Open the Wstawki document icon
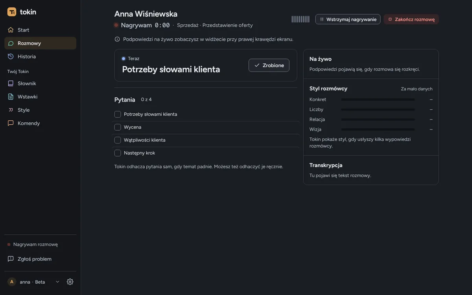 [11, 96]
